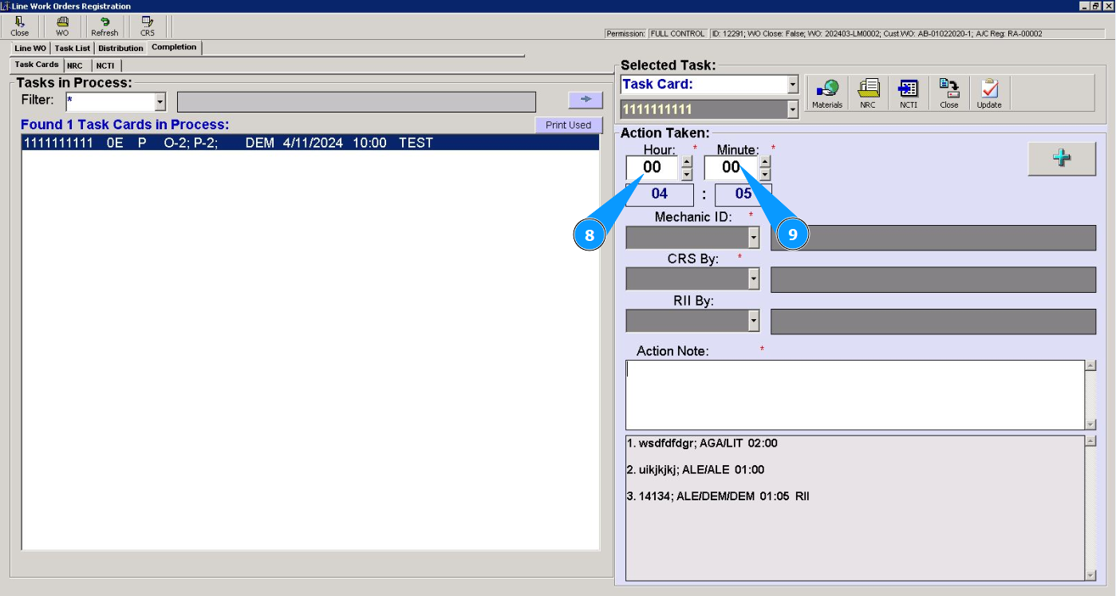Image resolution: width=1116 pixels, height=596 pixels.
Task: Increase the Minute value
Action: [x=765, y=162]
